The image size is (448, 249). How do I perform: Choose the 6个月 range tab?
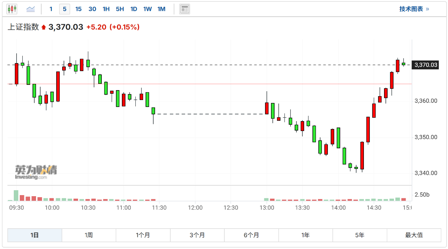pos(252,235)
